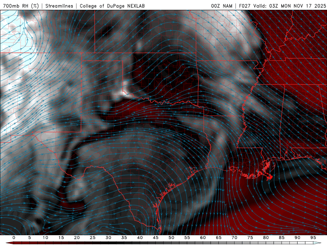Click the 5 label on the RH scale
The image size is (327, 245).
click(29, 238)
